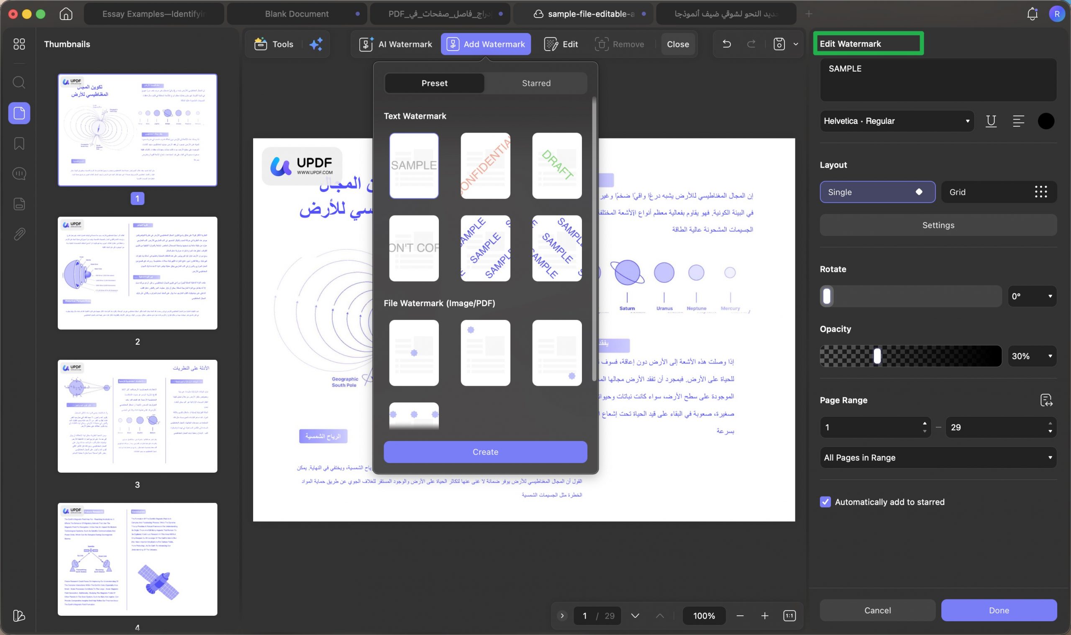Show the thumbnails panel icon

19,113
